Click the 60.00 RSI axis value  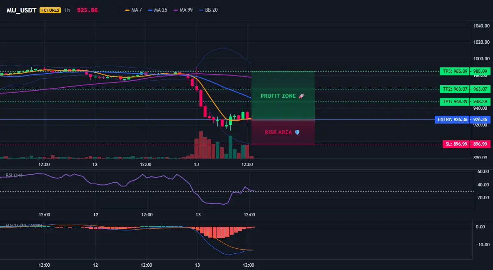tap(483, 172)
